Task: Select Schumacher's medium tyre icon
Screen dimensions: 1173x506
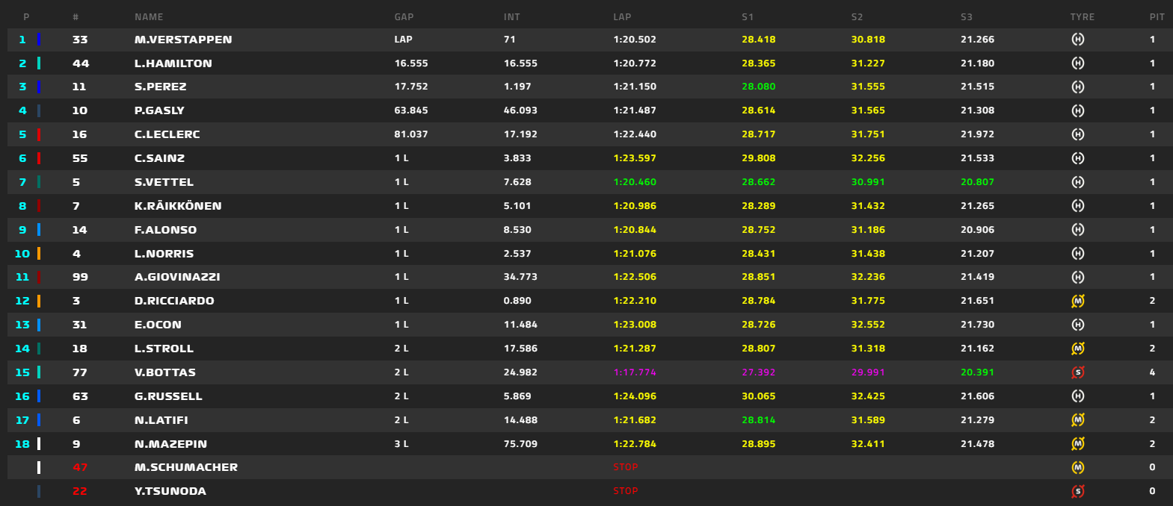Action: [x=1077, y=467]
